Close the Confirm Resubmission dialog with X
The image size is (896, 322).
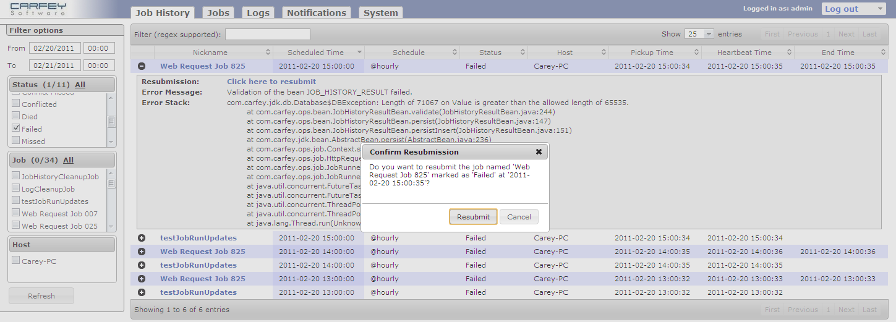click(x=539, y=151)
